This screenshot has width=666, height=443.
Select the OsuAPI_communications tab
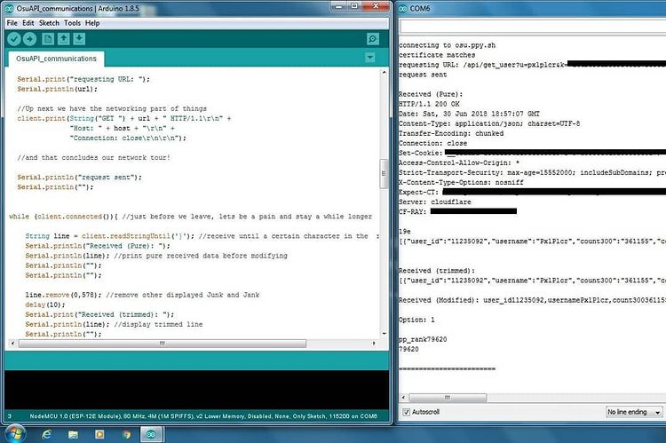[x=56, y=59]
